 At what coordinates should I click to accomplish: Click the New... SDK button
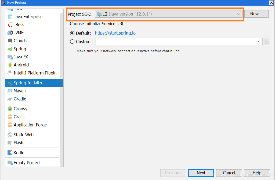tap(256, 14)
